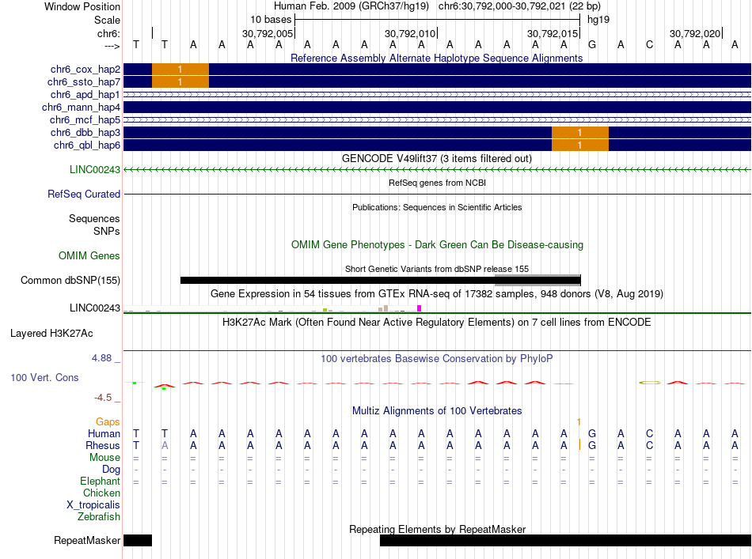Open 'Multiz Alignments of 100 Vertebrates' title
This screenshot has height=559, width=752.
pyautogui.click(x=437, y=410)
